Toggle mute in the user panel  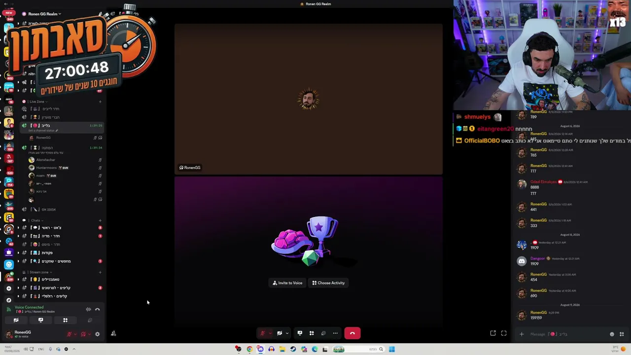tap(70, 334)
